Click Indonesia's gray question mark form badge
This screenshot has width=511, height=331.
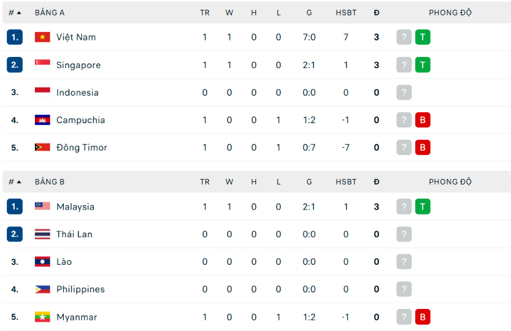tap(404, 93)
